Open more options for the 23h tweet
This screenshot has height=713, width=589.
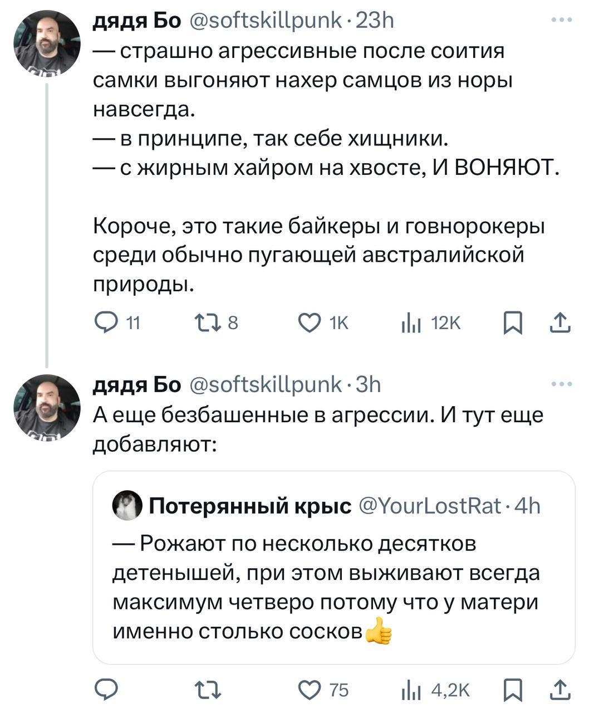(x=561, y=21)
